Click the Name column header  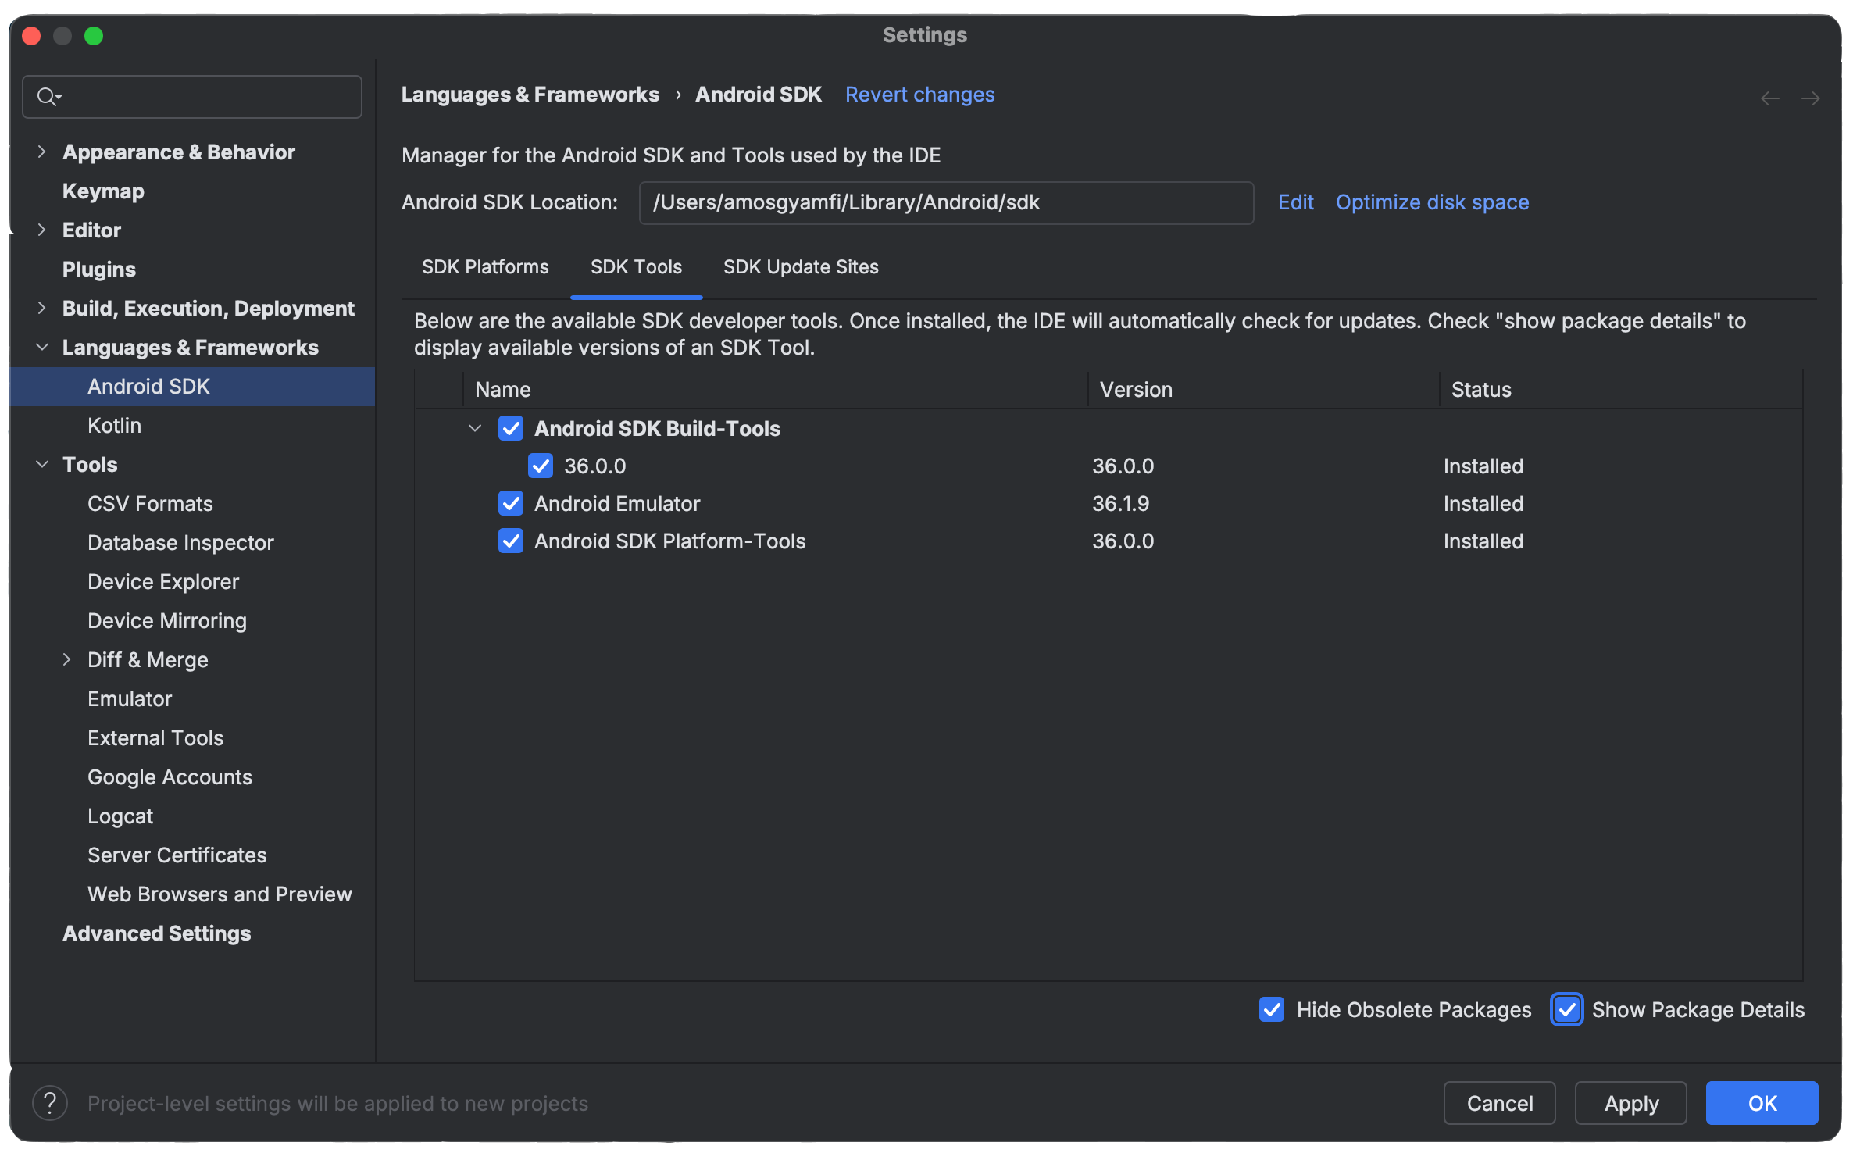tap(775, 389)
